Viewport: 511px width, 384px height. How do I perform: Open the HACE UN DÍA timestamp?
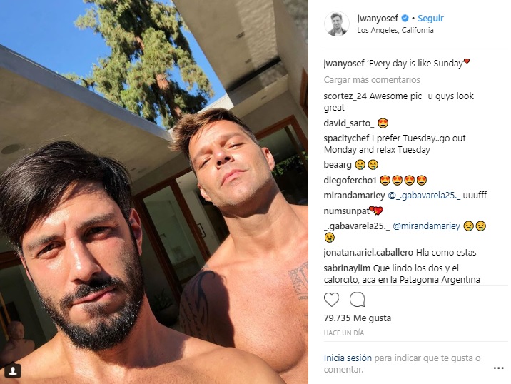pos(344,333)
